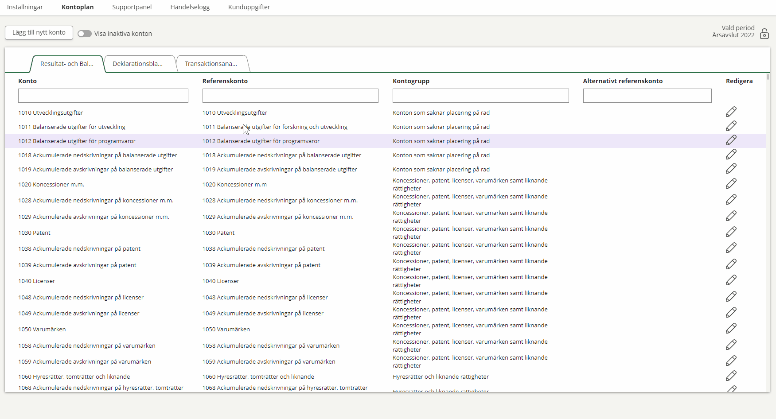Click the Konto filter input field
Image resolution: width=776 pixels, height=419 pixels.
pos(103,96)
